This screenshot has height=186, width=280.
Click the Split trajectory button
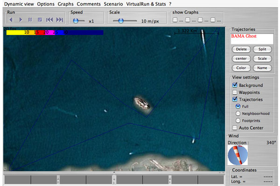[x=262, y=49]
